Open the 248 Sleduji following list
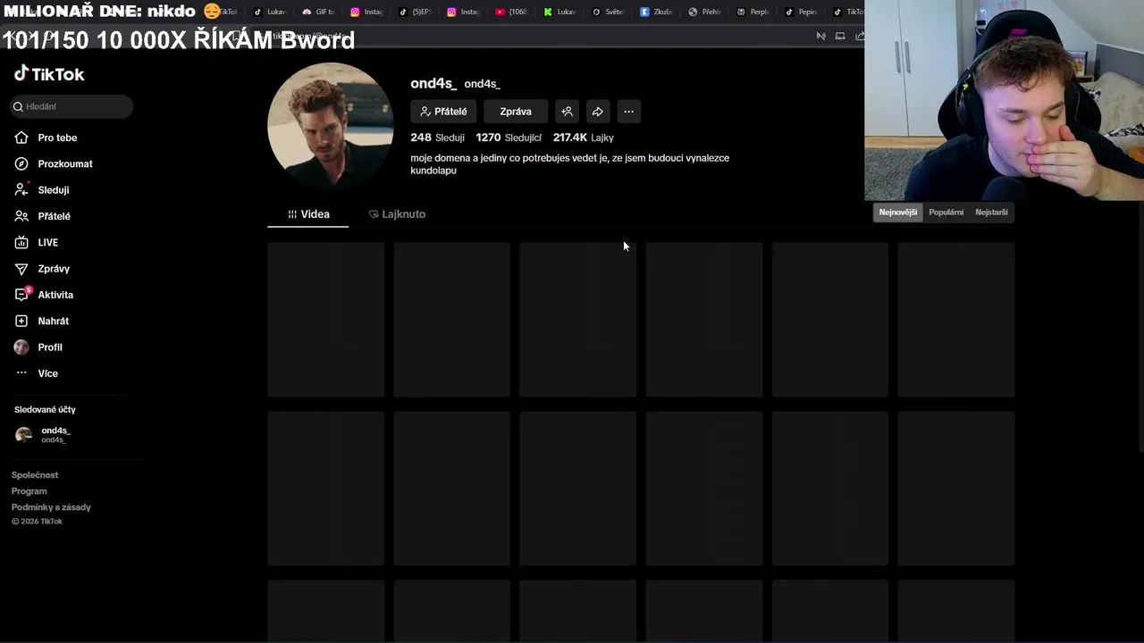The image size is (1144, 643). (437, 138)
